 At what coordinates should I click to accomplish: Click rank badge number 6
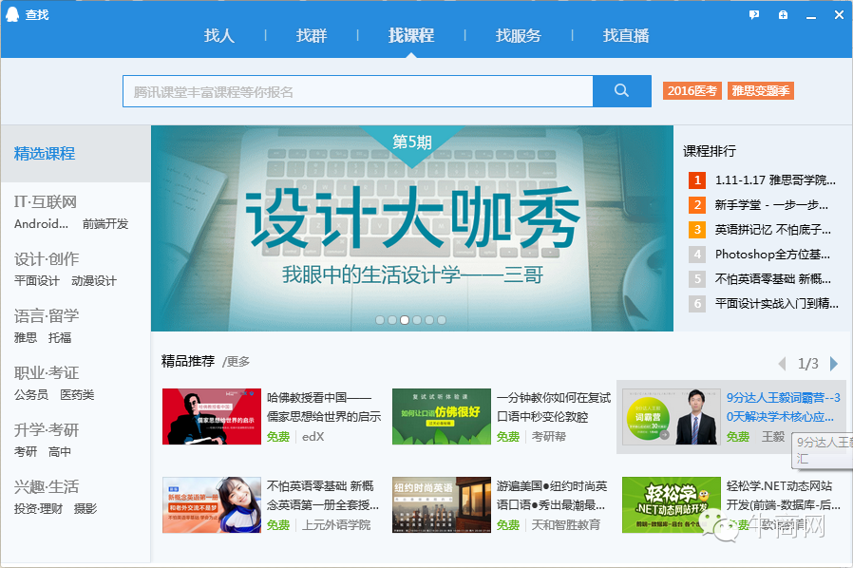pos(697,304)
